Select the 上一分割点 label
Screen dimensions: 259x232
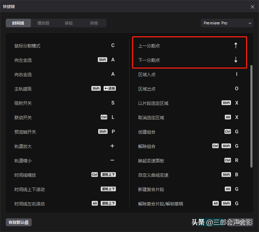[149, 46]
